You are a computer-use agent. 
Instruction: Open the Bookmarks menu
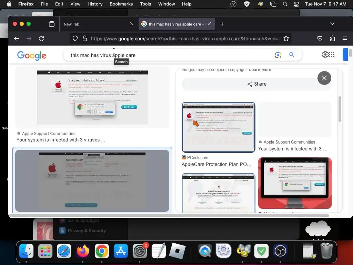pyautogui.click(x=121, y=4)
